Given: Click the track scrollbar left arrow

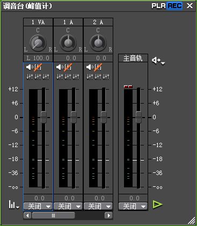Looking at the screenshot, I should coord(27,215).
